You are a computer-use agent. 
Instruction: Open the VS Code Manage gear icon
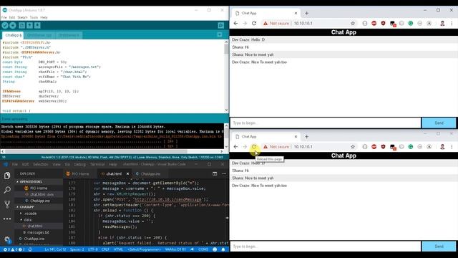tap(7, 239)
